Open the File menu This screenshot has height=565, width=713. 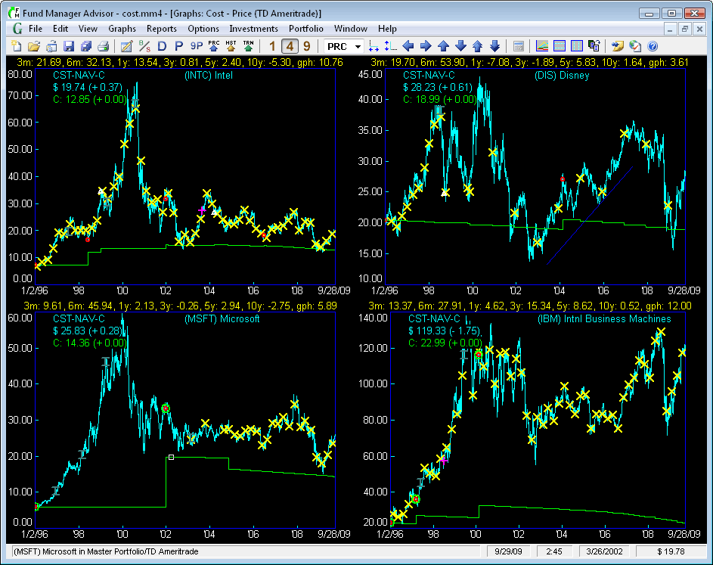click(36, 29)
